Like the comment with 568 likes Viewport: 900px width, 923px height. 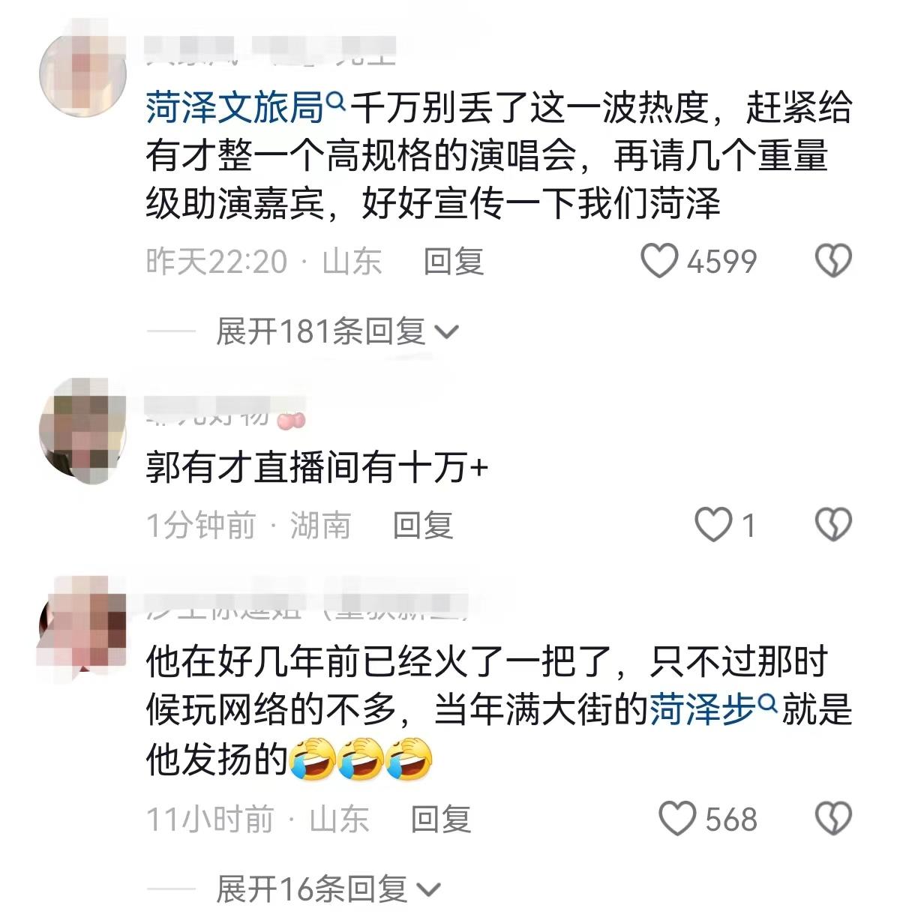point(677,818)
